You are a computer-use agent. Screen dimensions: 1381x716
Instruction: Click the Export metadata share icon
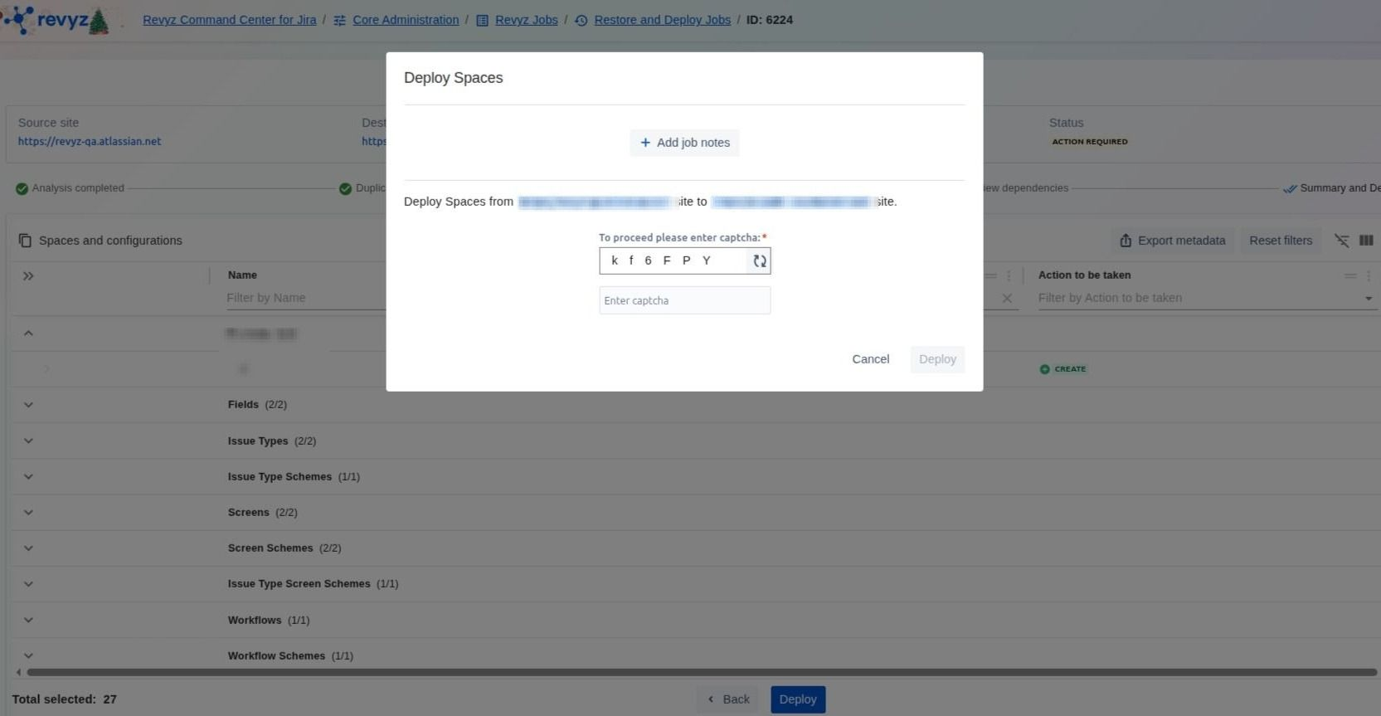(x=1126, y=241)
